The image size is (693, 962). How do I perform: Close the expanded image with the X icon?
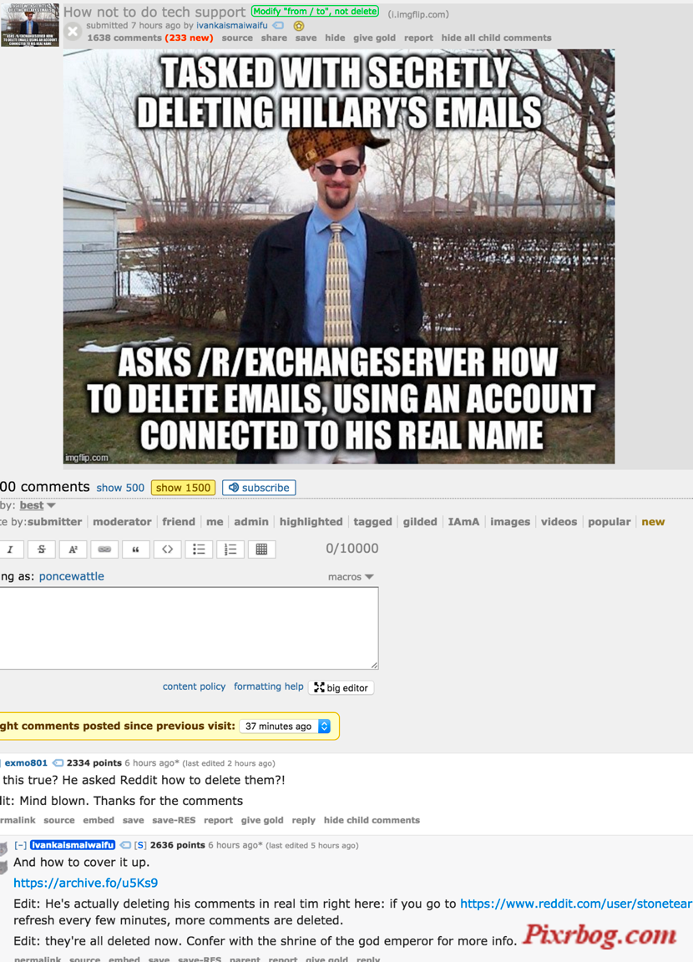[73, 31]
